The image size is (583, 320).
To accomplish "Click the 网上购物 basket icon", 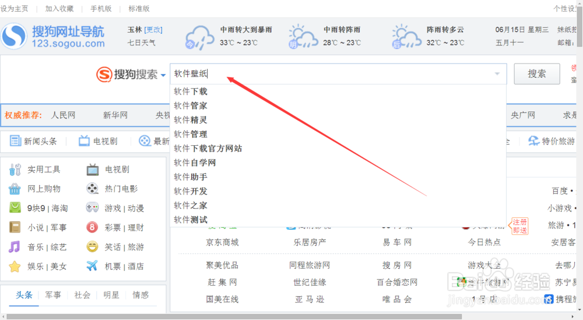I will [x=15, y=189].
